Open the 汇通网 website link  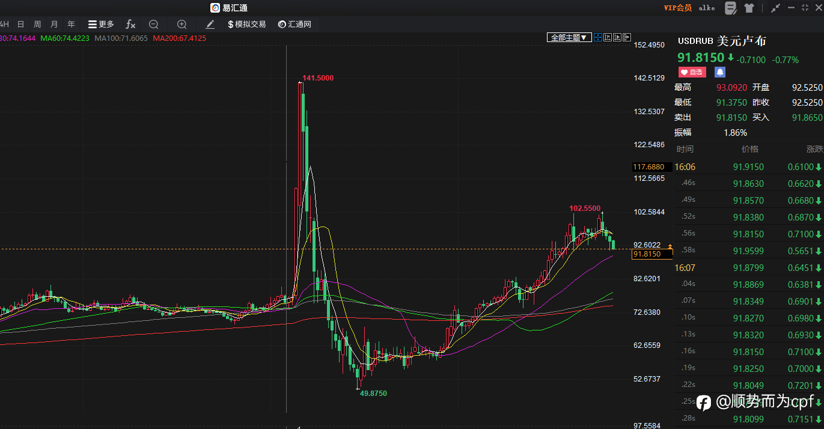click(295, 24)
